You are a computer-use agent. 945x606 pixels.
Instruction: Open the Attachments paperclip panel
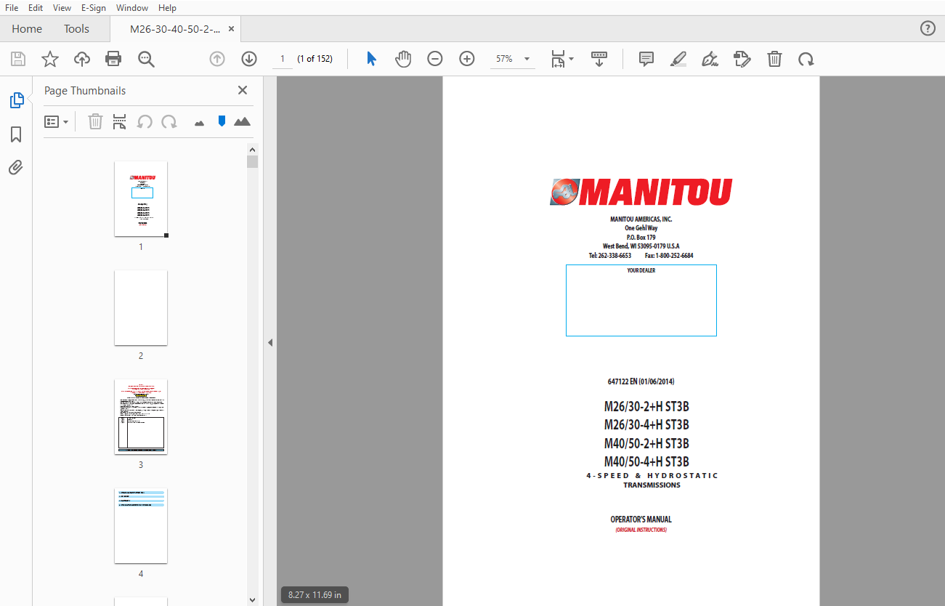(16, 168)
